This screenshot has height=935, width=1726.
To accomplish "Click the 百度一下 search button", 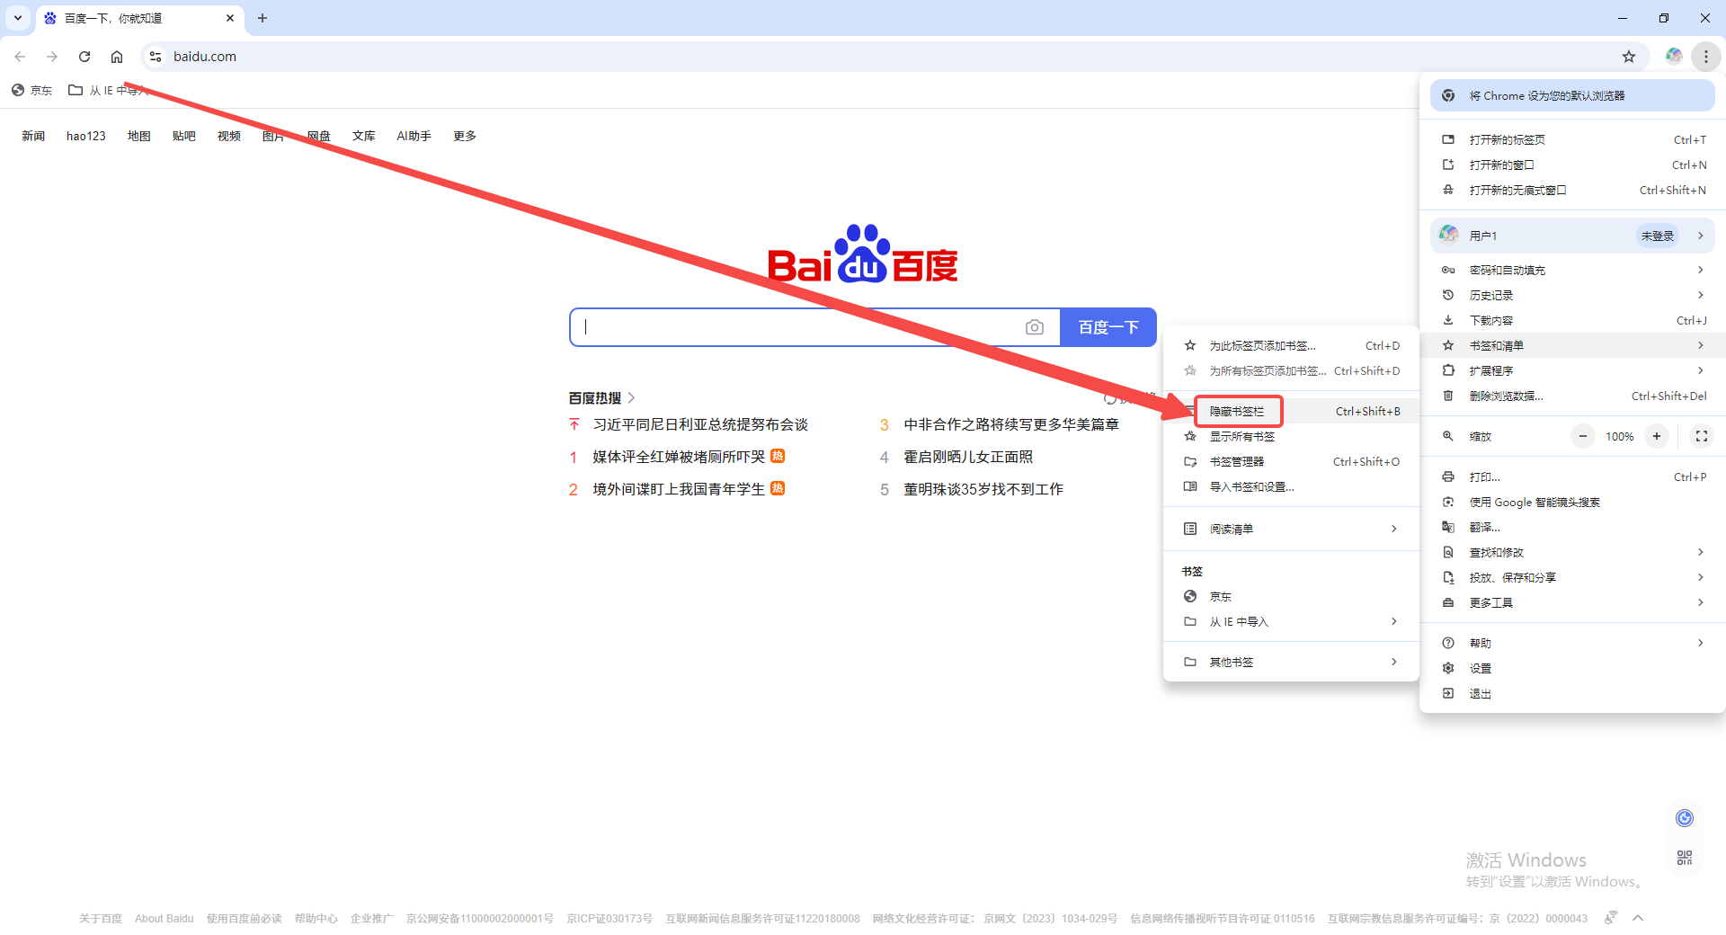I will [1108, 327].
